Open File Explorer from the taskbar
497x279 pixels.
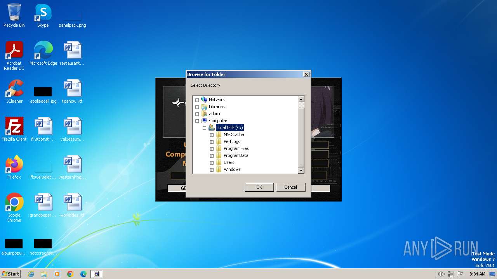tap(44, 274)
